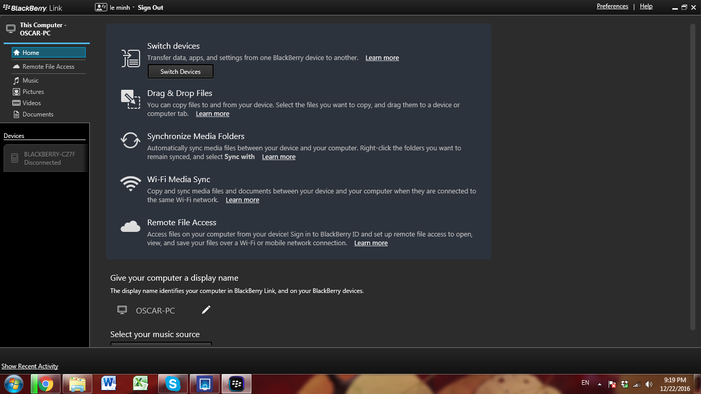The image size is (701, 394).
Task: Show Recent Activity at the bottom
Action: coord(30,366)
